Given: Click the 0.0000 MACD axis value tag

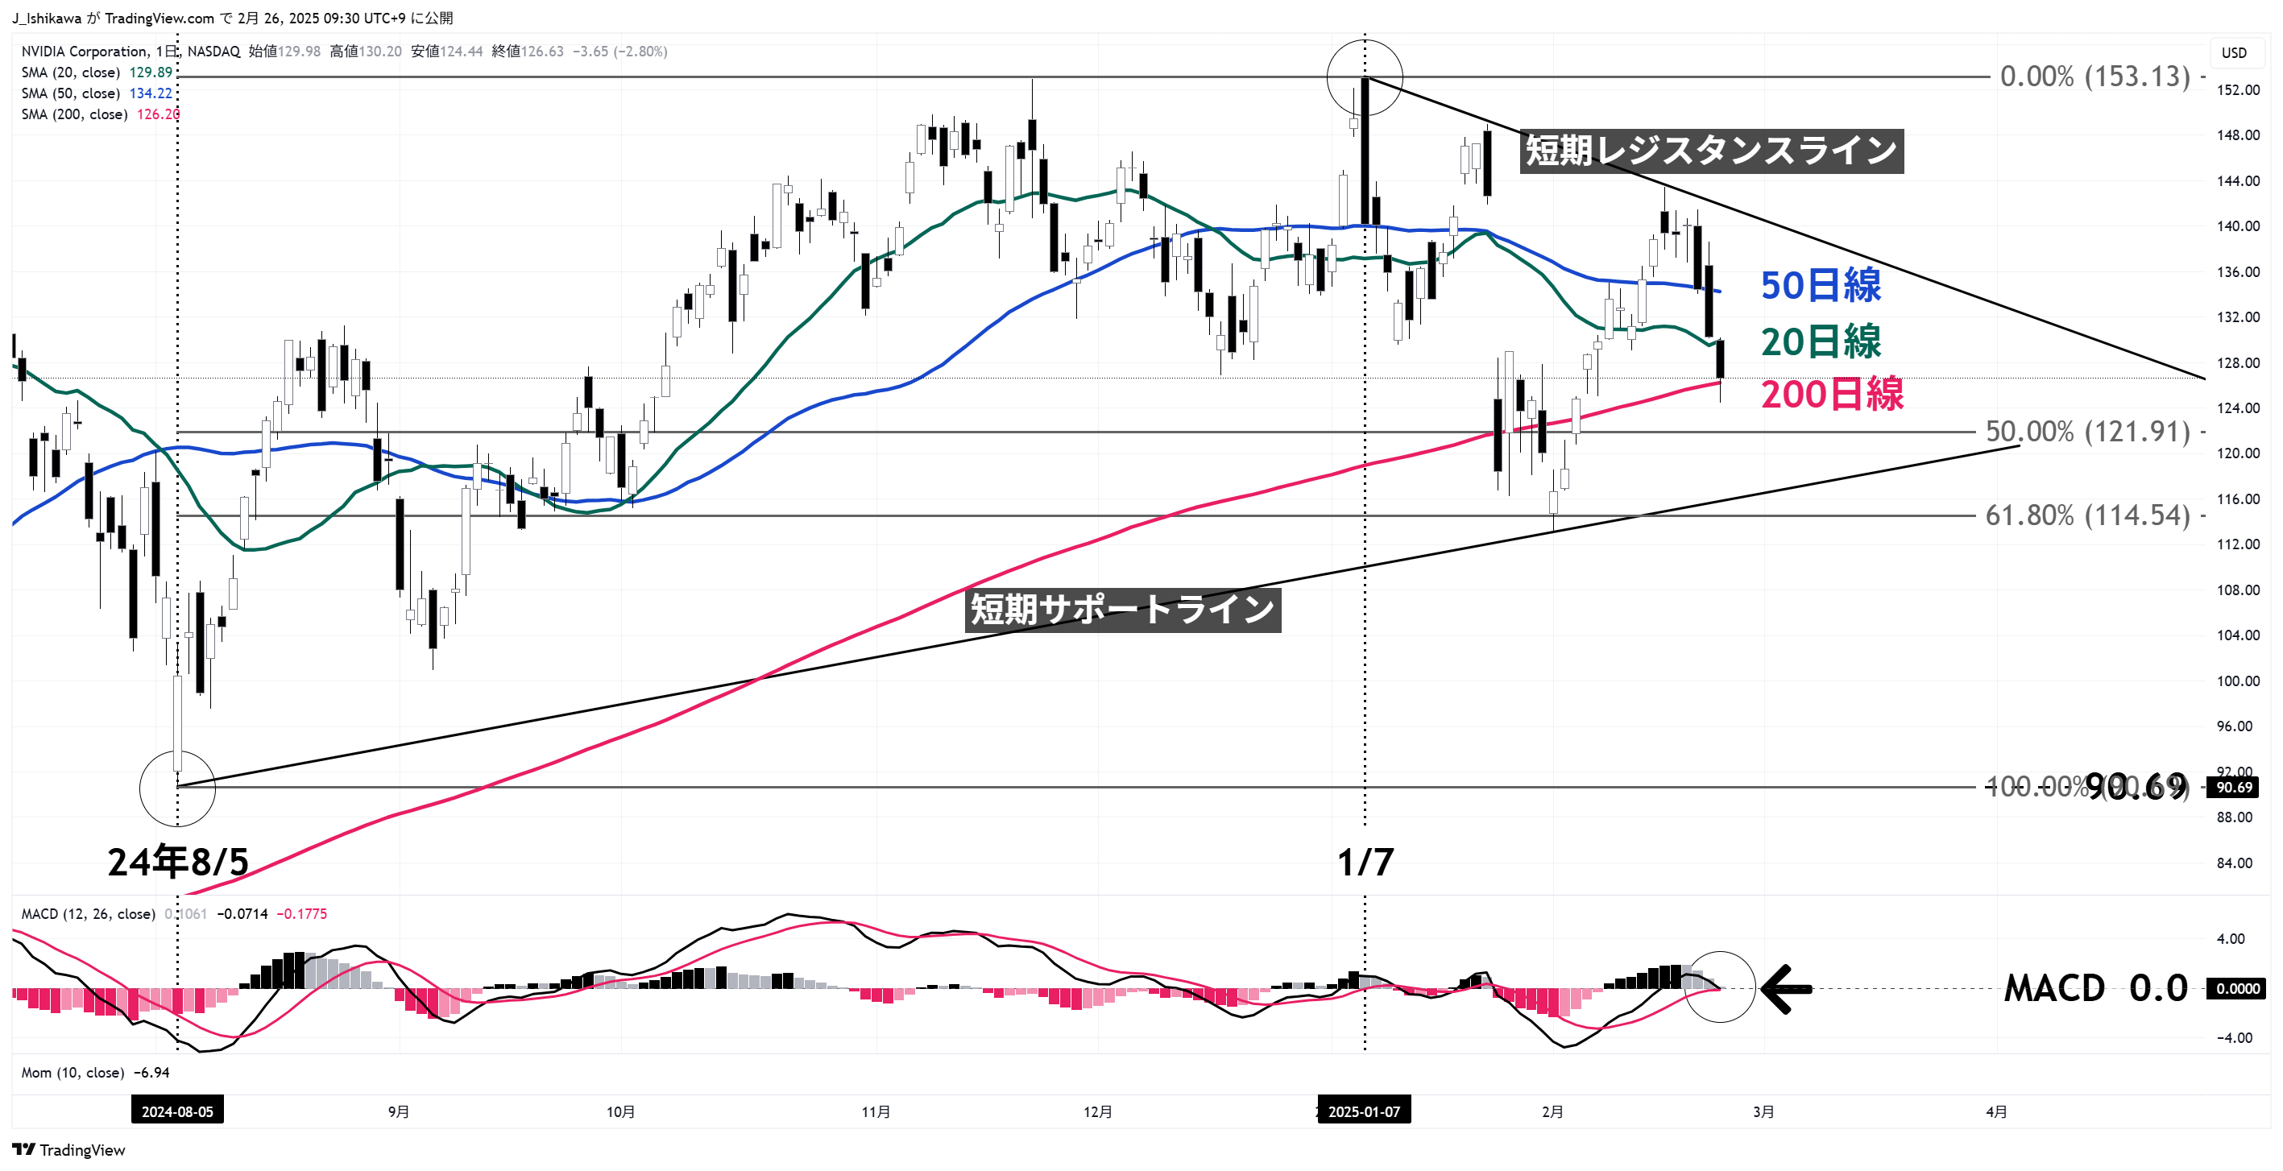Looking at the screenshot, I should click(2237, 988).
